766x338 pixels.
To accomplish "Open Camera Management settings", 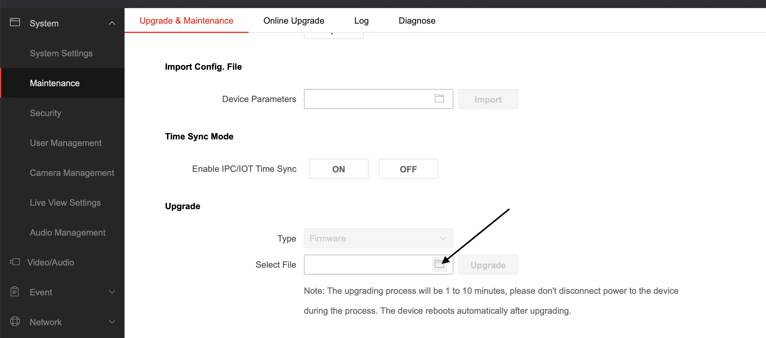I will [x=72, y=172].
